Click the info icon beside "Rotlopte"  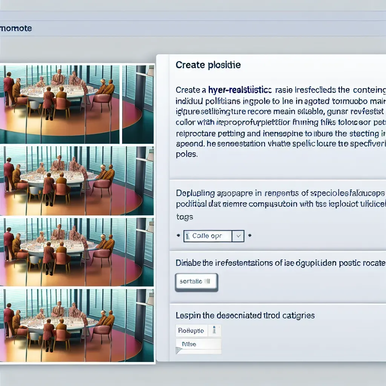pyautogui.click(x=214, y=330)
